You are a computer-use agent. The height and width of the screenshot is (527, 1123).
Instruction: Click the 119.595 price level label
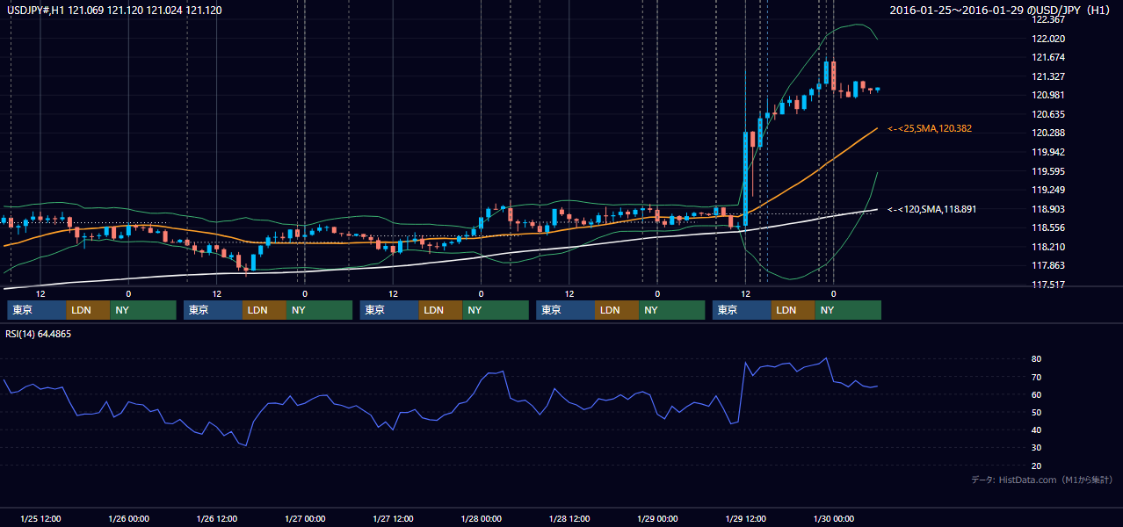[1049, 171]
